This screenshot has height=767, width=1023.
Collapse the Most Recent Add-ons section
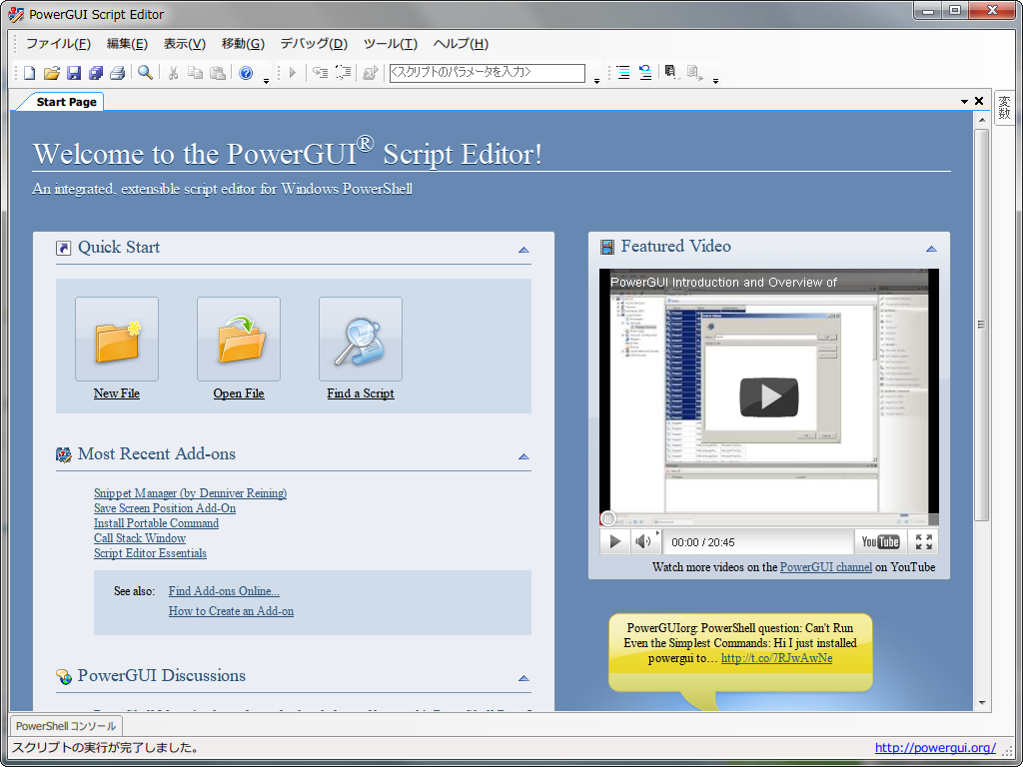point(523,456)
